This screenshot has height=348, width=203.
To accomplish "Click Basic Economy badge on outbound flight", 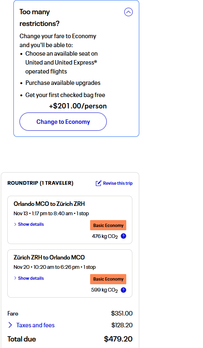I will pyautogui.click(x=108, y=225).
